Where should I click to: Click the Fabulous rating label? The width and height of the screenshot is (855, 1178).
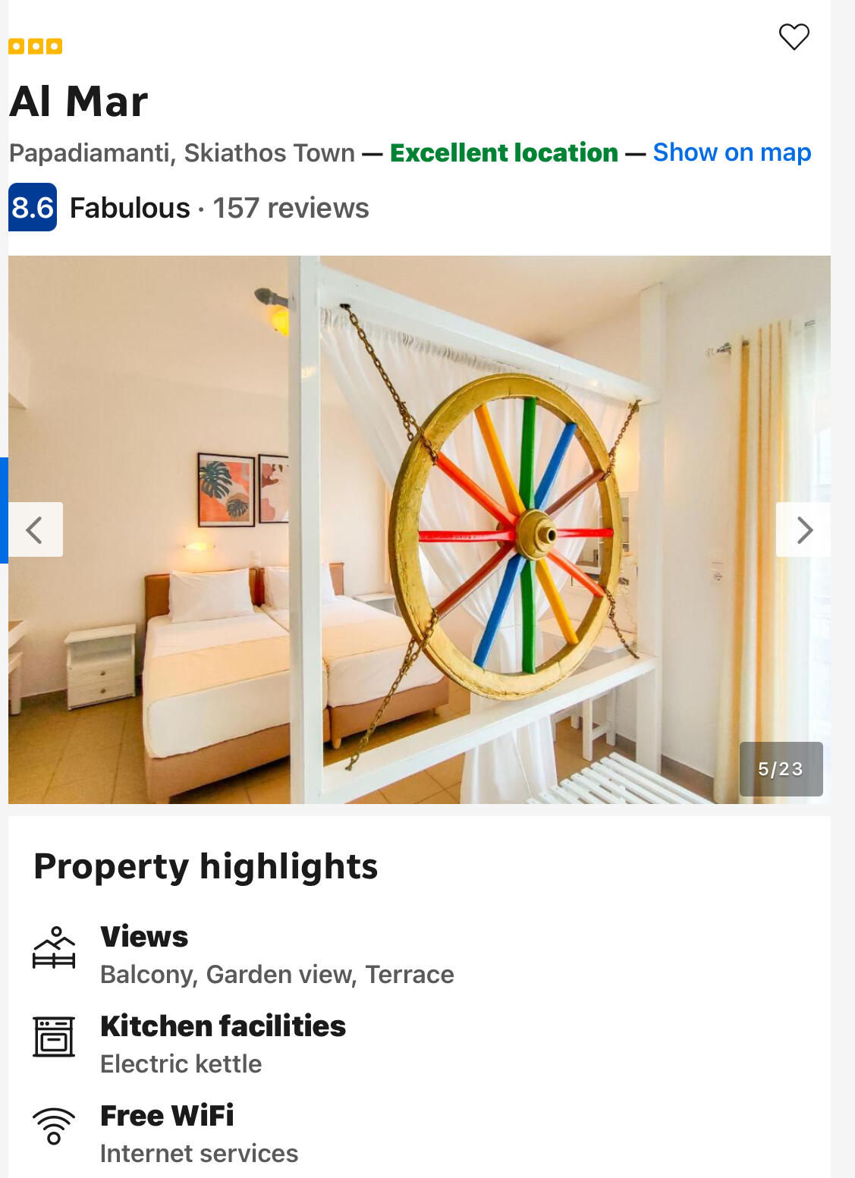tap(130, 208)
